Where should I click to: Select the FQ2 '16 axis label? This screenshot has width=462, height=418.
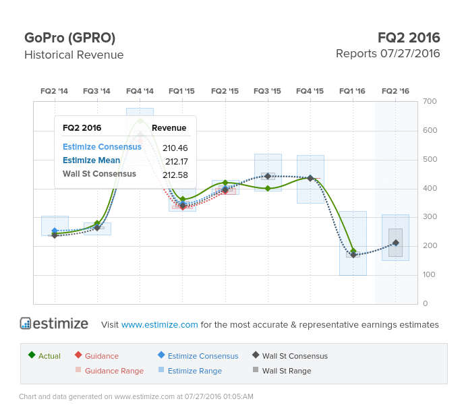click(395, 91)
